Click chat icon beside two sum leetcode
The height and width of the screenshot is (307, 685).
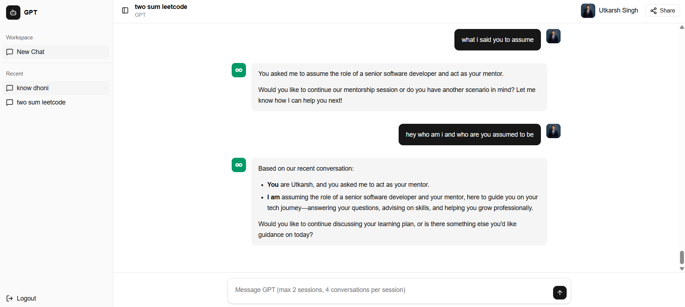10,102
